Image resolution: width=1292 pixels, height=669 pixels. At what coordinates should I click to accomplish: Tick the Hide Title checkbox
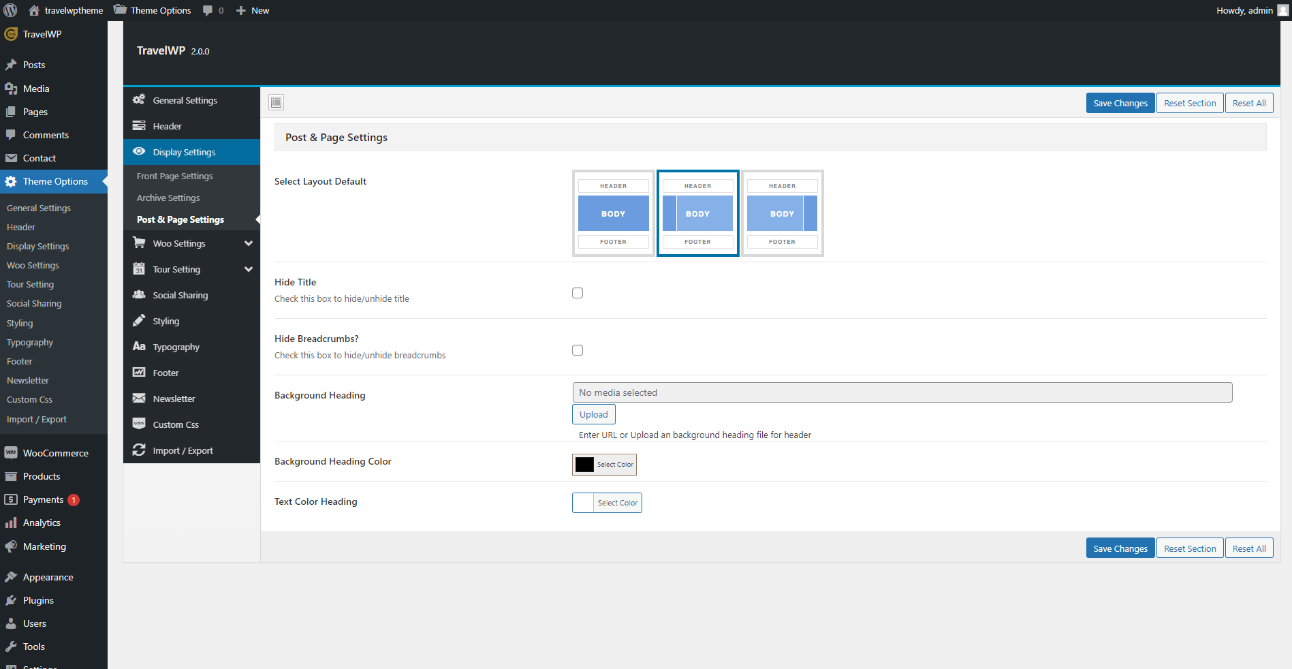coord(578,293)
